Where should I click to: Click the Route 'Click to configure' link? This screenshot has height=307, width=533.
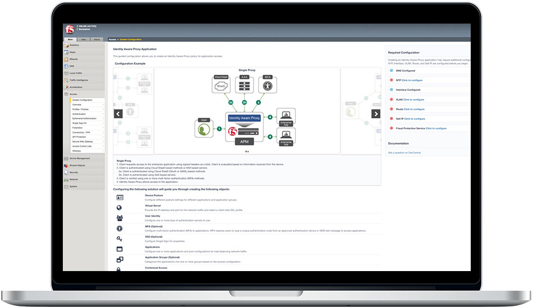click(x=414, y=109)
